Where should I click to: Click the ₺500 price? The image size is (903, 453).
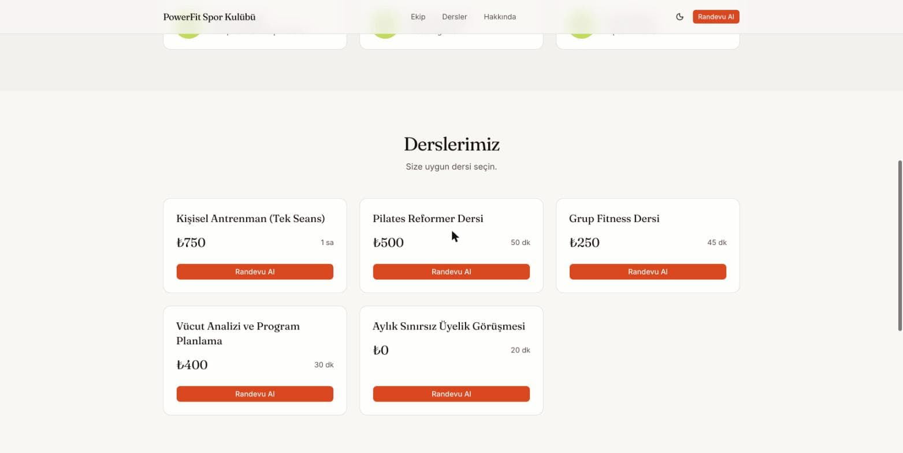pyautogui.click(x=388, y=243)
